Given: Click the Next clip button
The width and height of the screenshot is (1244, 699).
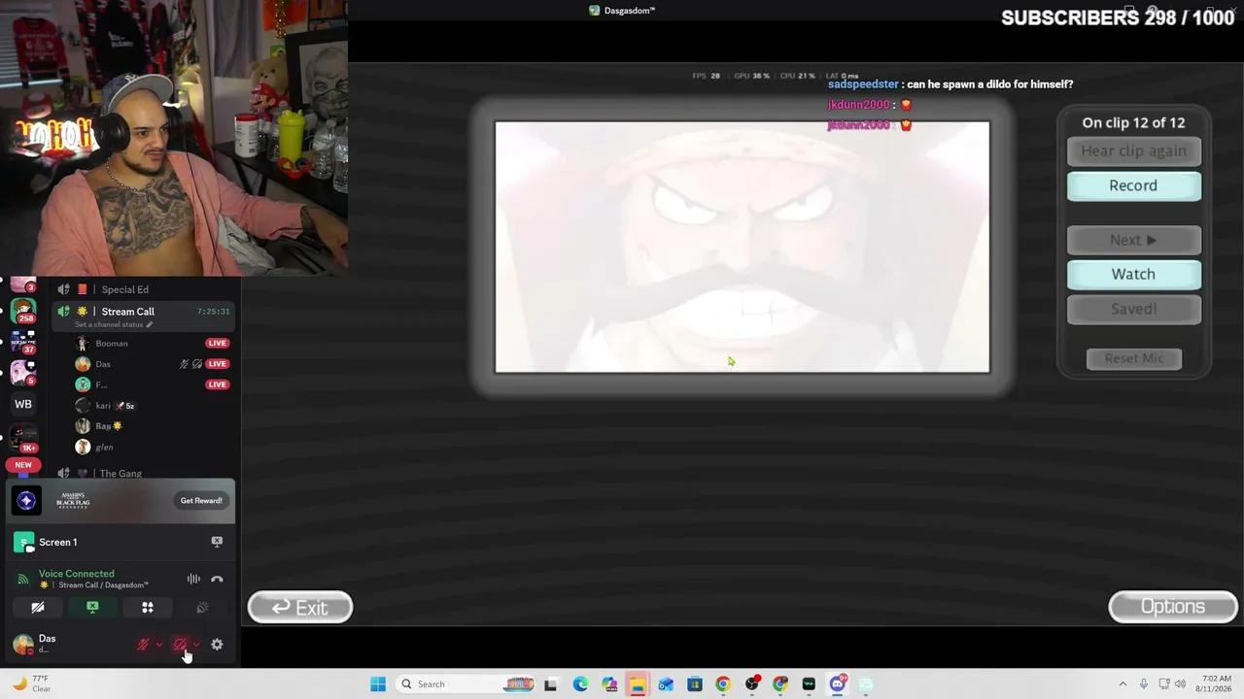Looking at the screenshot, I should (x=1133, y=240).
